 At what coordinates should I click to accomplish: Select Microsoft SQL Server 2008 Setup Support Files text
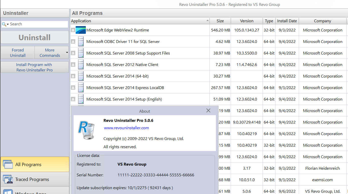pos(128,53)
